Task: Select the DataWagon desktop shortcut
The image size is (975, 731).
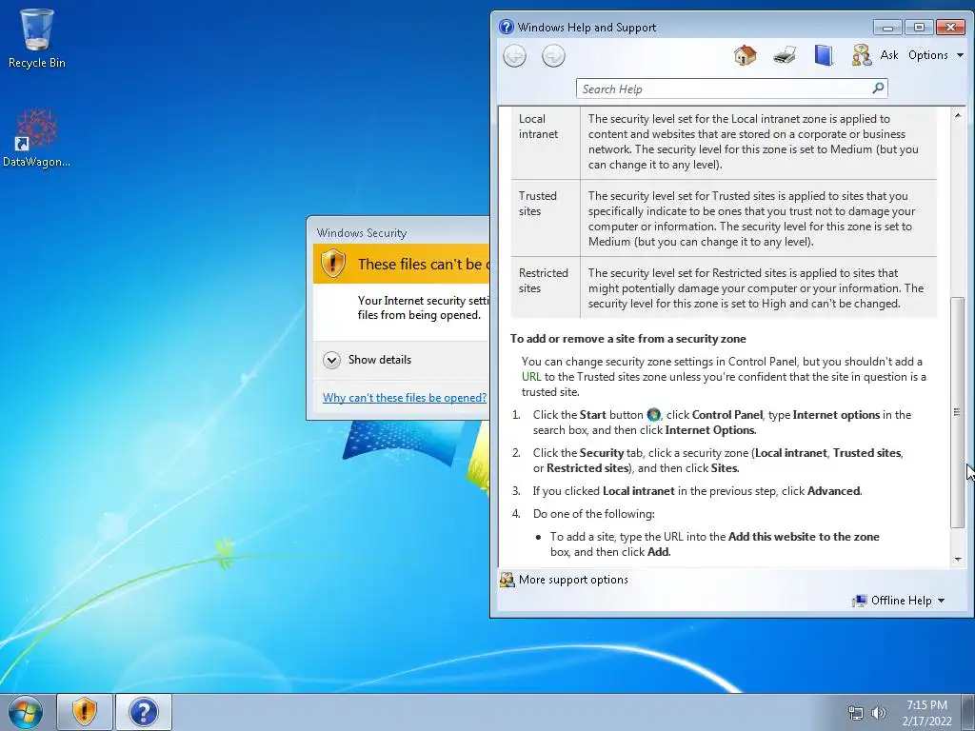Action: pyautogui.click(x=37, y=138)
